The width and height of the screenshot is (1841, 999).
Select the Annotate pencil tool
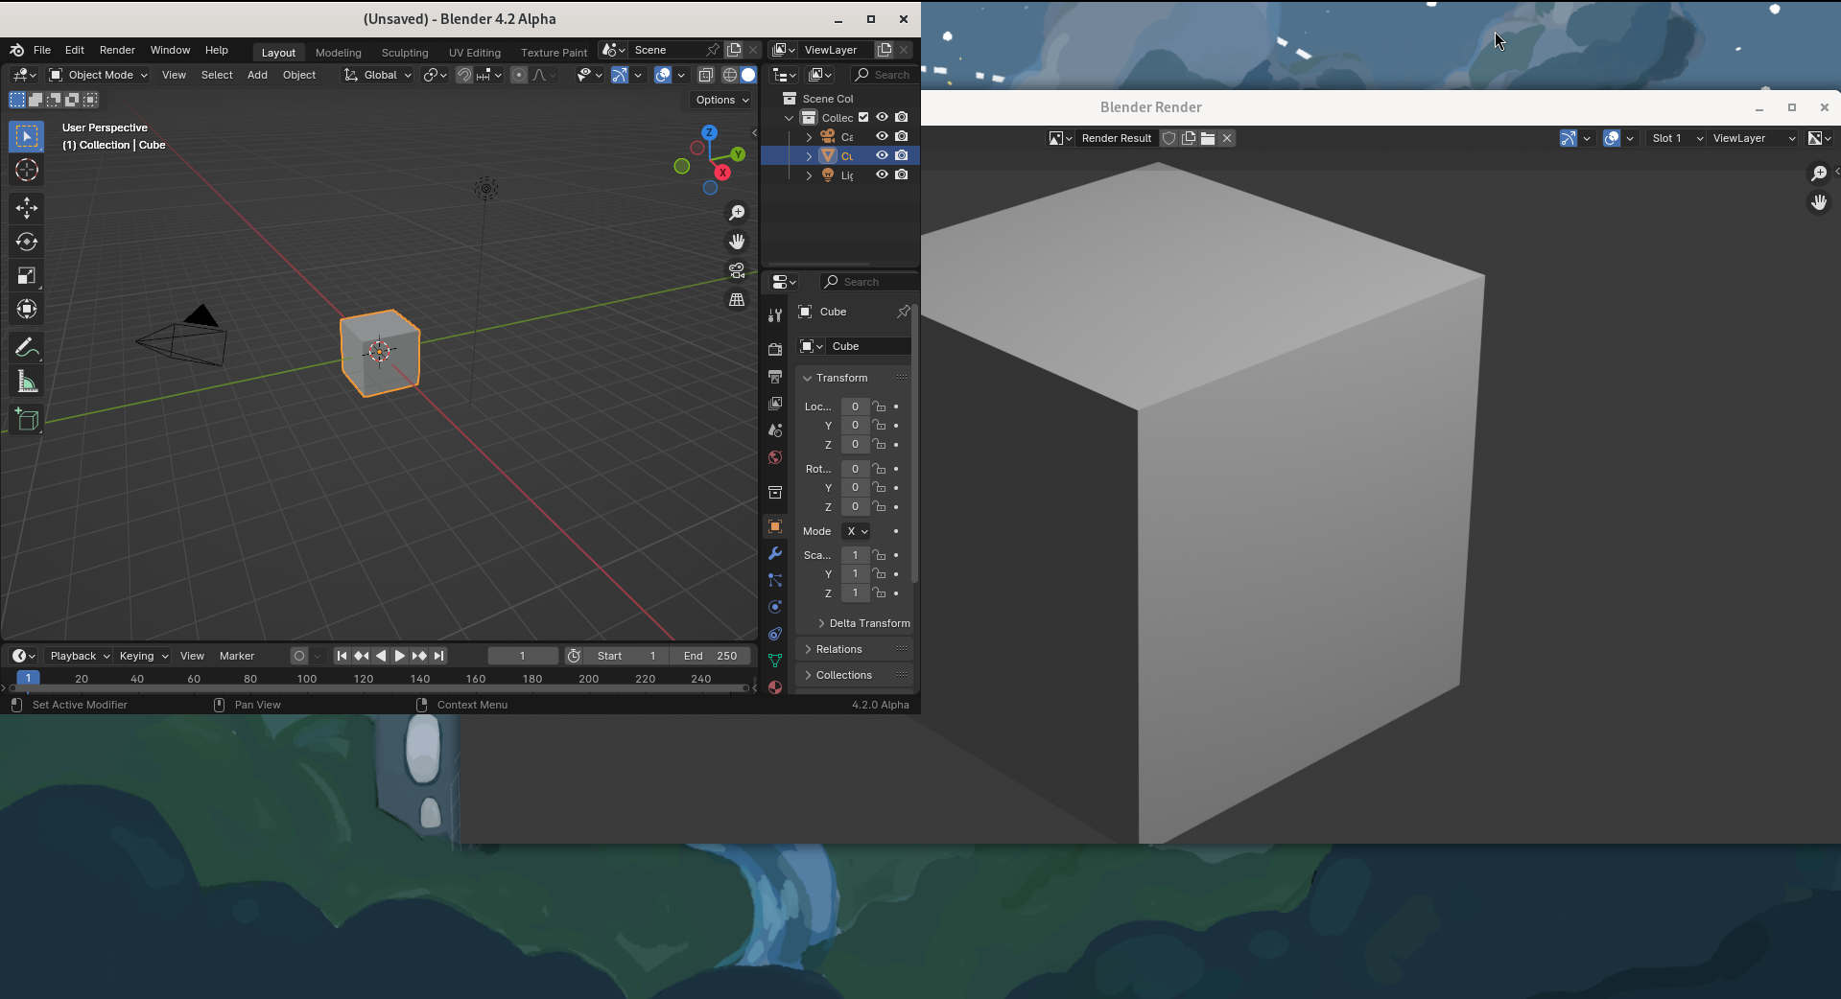(27, 347)
